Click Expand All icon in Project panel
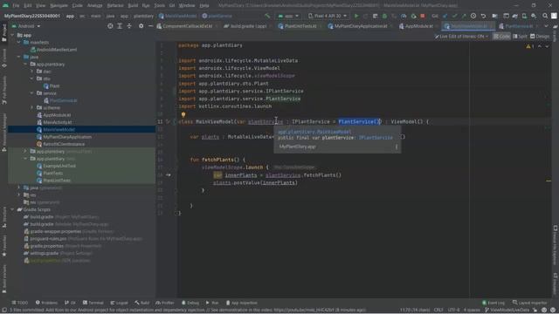The image size is (559, 314). pyautogui.click(x=120, y=26)
